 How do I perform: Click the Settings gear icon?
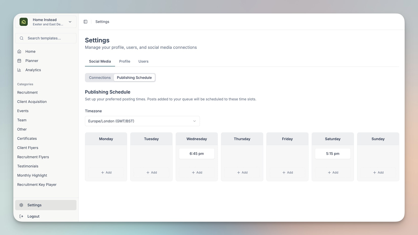click(x=22, y=205)
